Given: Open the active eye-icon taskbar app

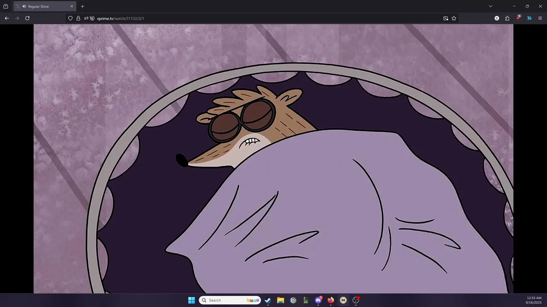Looking at the screenshot, I should click(343, 300).
